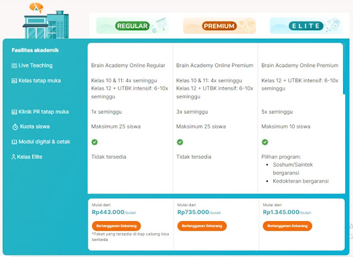The image size is (353, 257).
Task: Click Berlangganan Sekarang under Rp735.000
Action: tap(202, 226)
